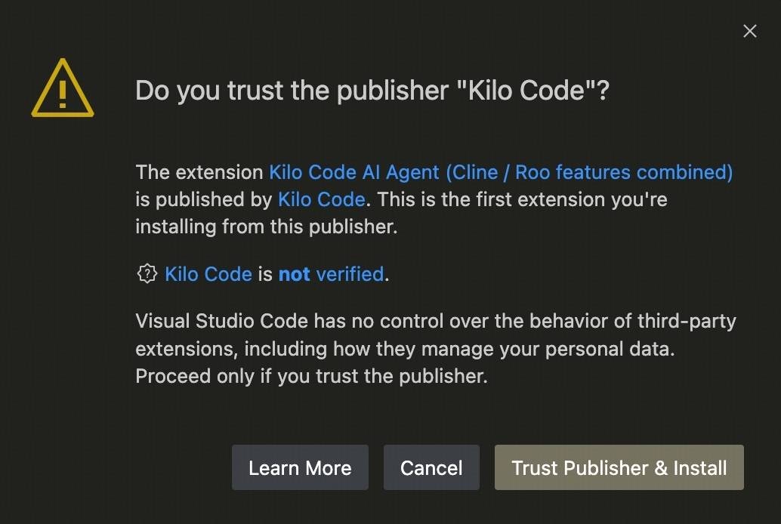
Task: Install the extension by trusting the publisher
Action: coord(619,467)
